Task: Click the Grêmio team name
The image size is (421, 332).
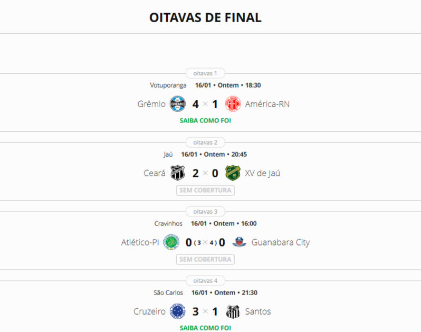Action: (151, 104)
